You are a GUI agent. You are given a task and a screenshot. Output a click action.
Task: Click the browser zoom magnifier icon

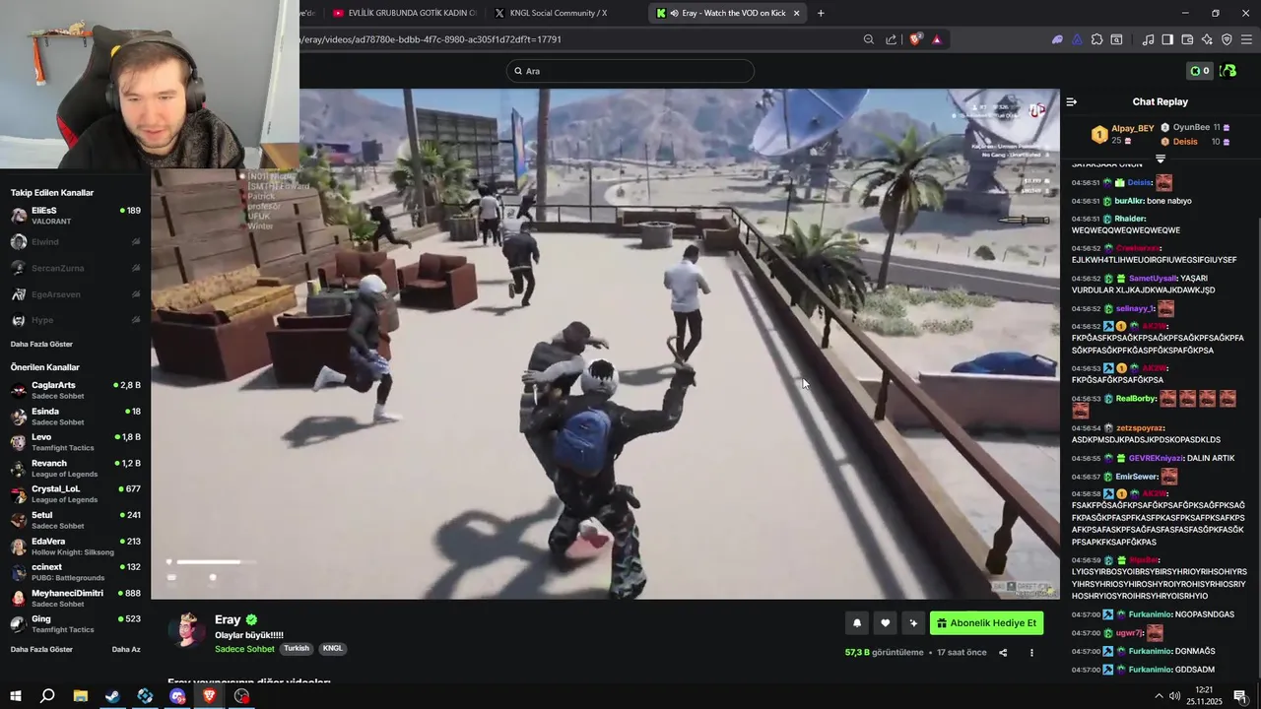868,39
